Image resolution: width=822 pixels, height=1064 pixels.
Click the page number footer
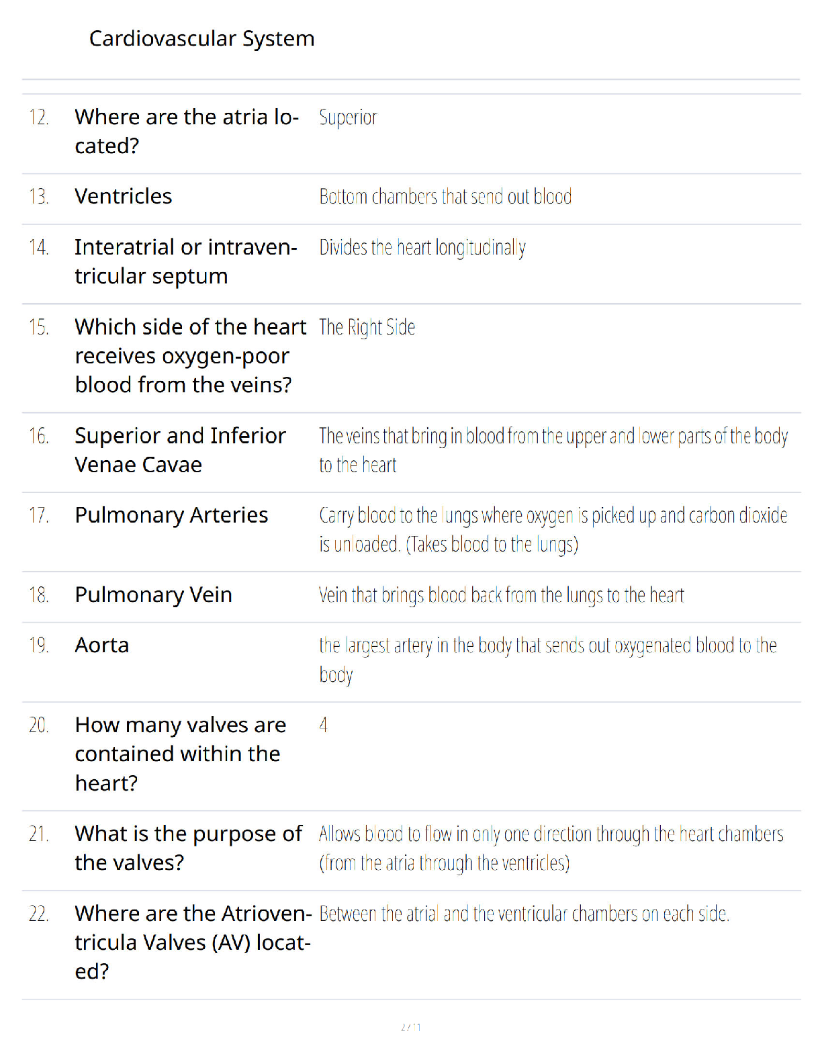pyautogui.click(x=411, y=1027)
